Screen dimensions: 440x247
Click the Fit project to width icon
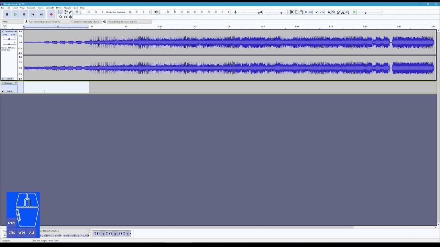click(343, 12)
